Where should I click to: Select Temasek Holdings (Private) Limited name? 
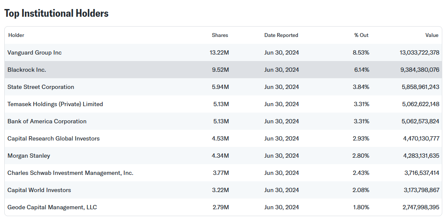(x=55, y=104)
